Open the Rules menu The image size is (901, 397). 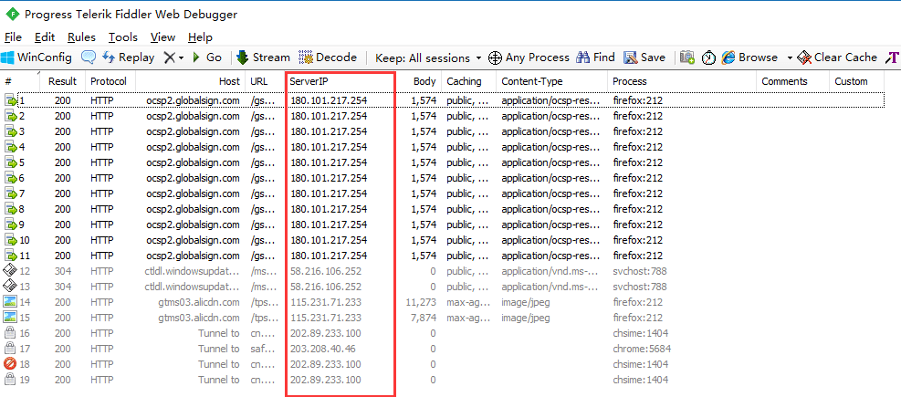pos(81,37)
